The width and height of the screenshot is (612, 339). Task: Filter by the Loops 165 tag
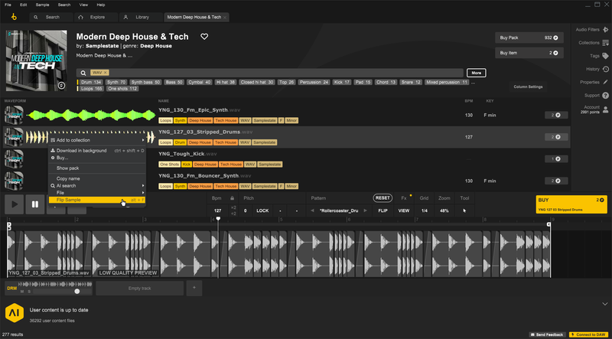click(93, 89)
